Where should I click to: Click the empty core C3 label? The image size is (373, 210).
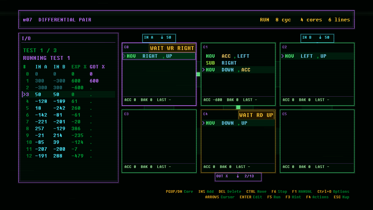click(126, 114)
